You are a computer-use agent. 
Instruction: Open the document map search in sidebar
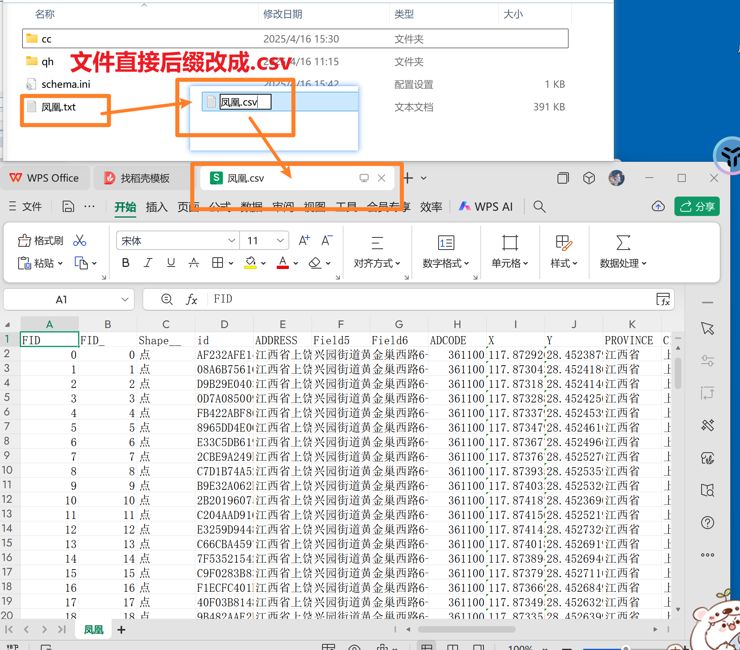[708, 490]
